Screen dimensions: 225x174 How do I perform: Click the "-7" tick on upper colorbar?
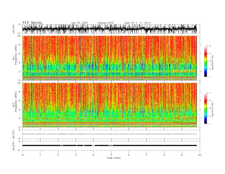[x=210, y=77]
